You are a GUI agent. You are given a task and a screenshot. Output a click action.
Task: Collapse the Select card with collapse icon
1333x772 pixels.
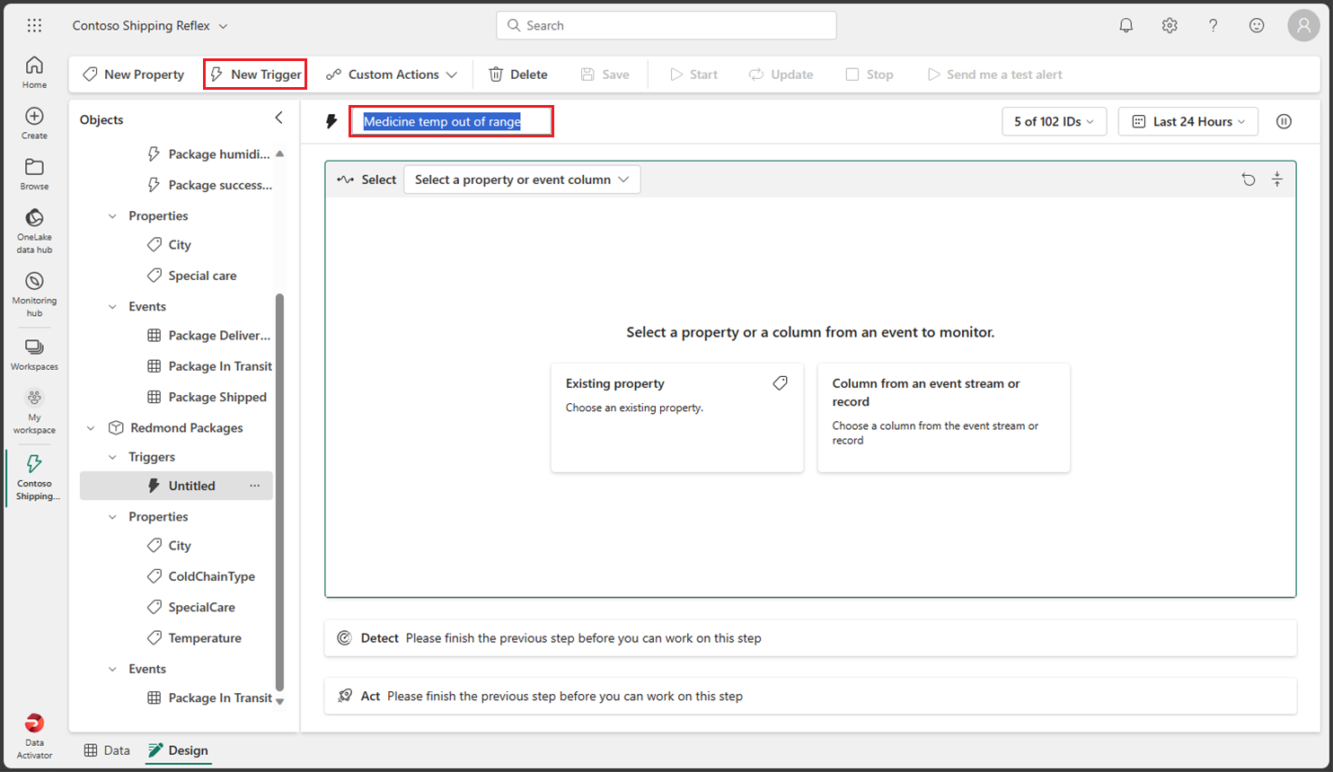[x=1276, y=180]
